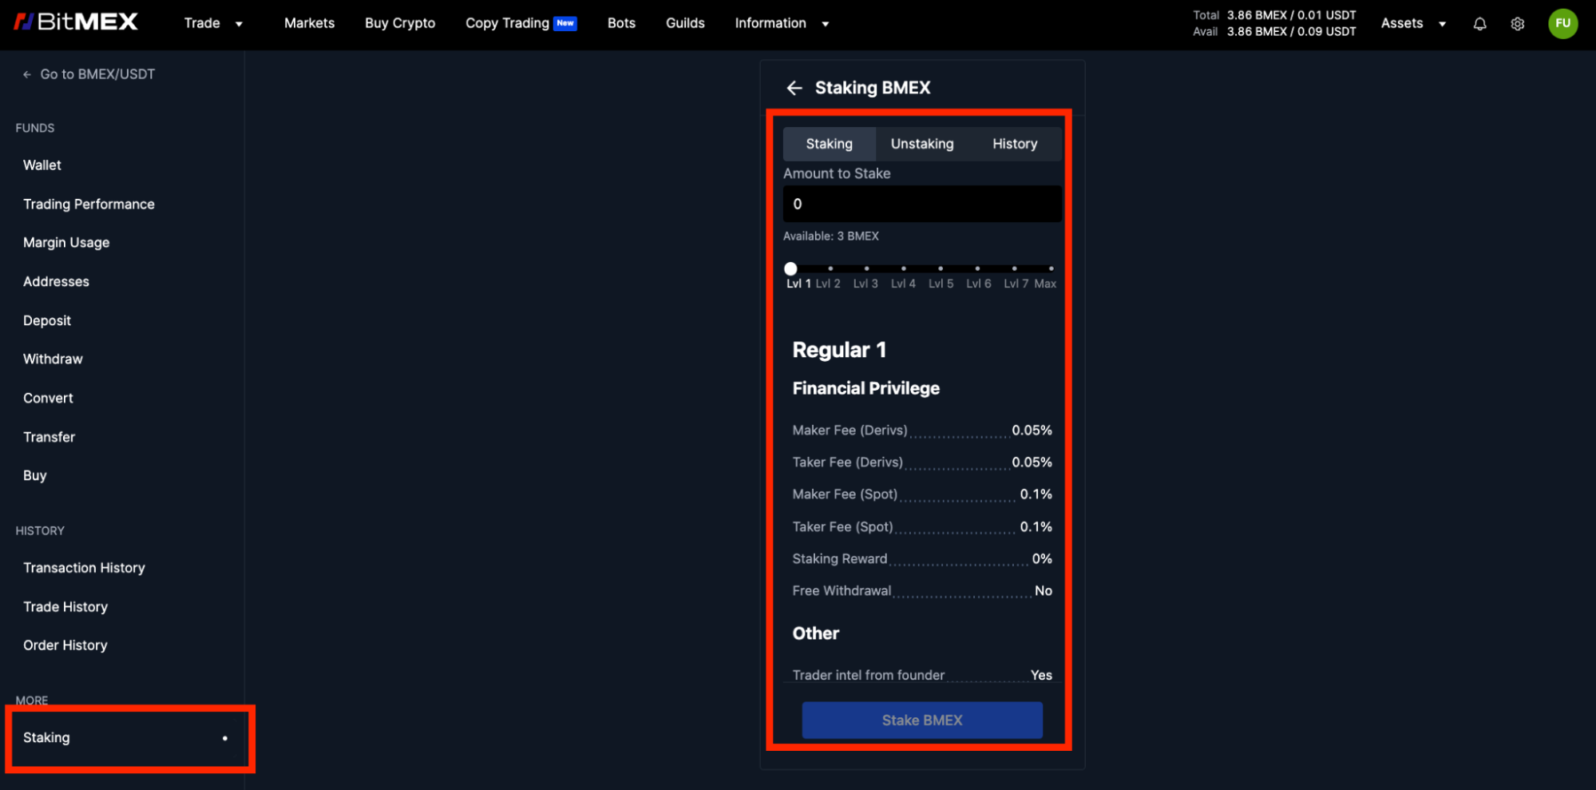
Task: Click the back arrow beside Staking BMEX
Action: coord(794,88)
